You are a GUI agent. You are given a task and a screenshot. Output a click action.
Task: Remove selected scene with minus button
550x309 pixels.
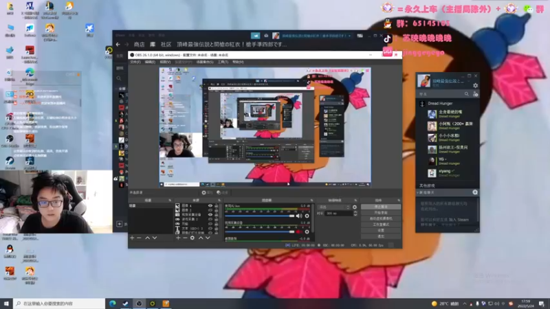[x=140, y=238]
